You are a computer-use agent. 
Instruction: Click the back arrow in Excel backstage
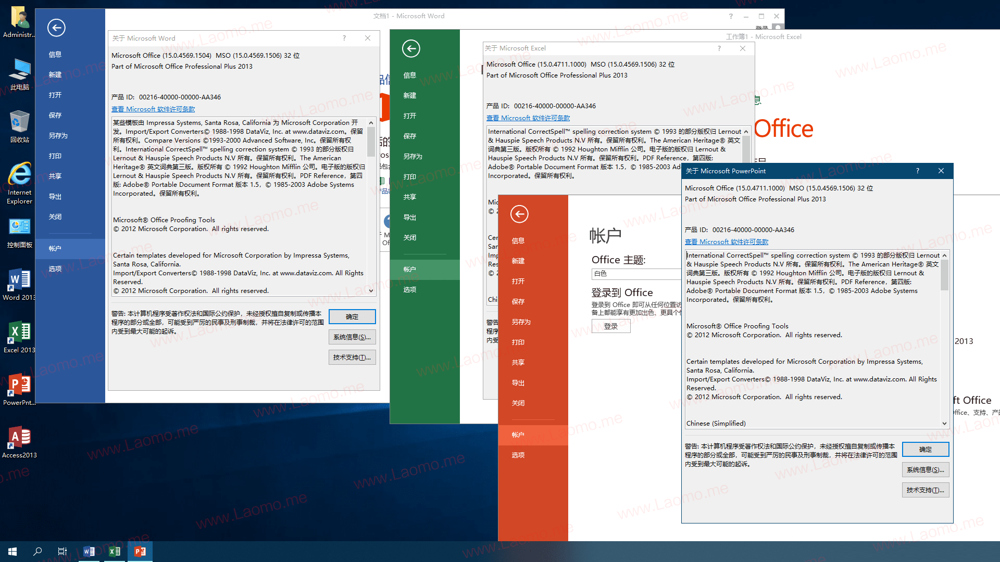pyautogui.click(x=411, y=48)
